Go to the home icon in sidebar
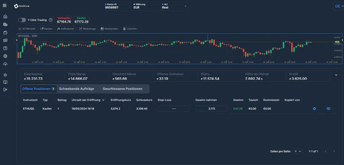344x165 pixels. click(x=5, y=16)
